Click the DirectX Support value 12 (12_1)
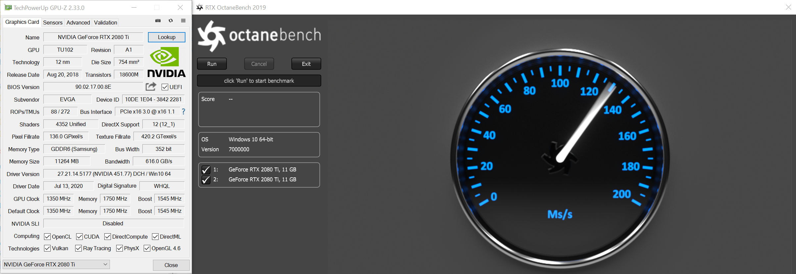The height and width of the screenshot is (274, 796). (x=164, y=124)
